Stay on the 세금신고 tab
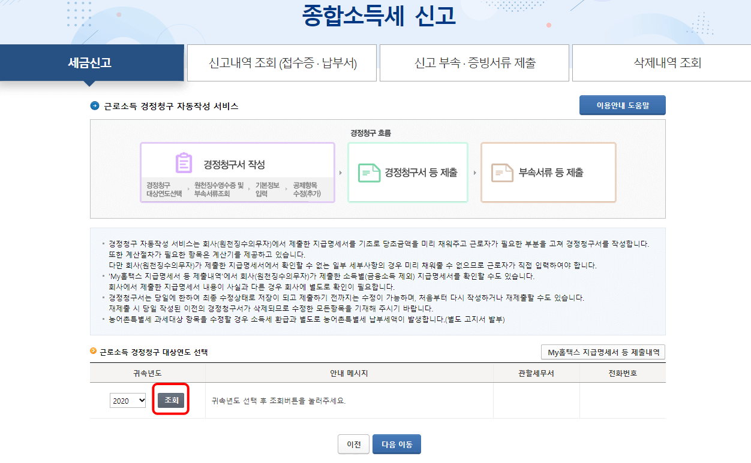This screenshot has width=751, height=463. pyautogui.click(x=91, y=62)
